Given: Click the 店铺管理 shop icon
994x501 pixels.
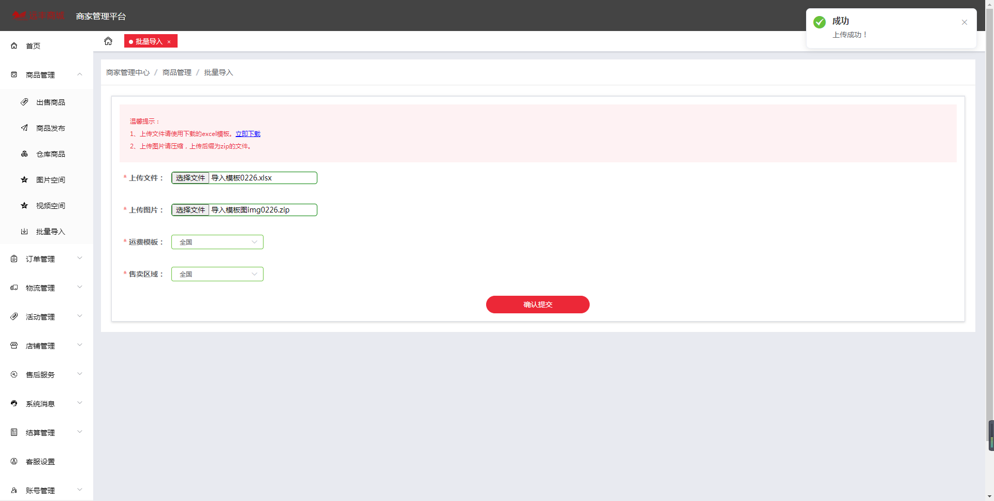Looking at the screenshot, I should pos(14,345).
